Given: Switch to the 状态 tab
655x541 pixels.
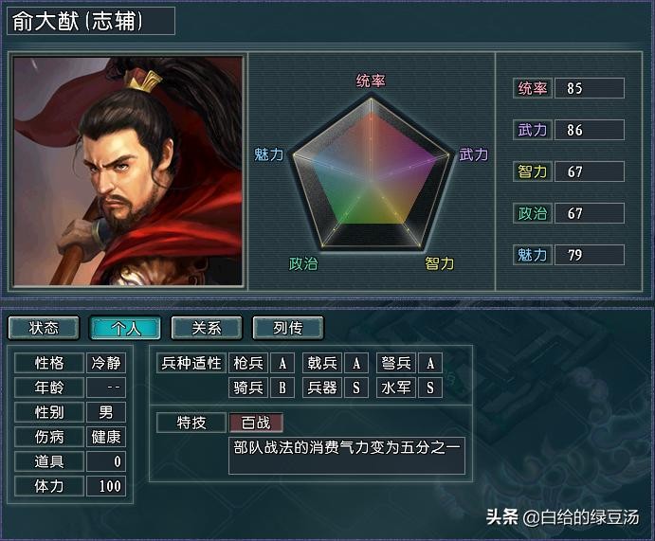Looking at the screenshot, I should point(44,328).
